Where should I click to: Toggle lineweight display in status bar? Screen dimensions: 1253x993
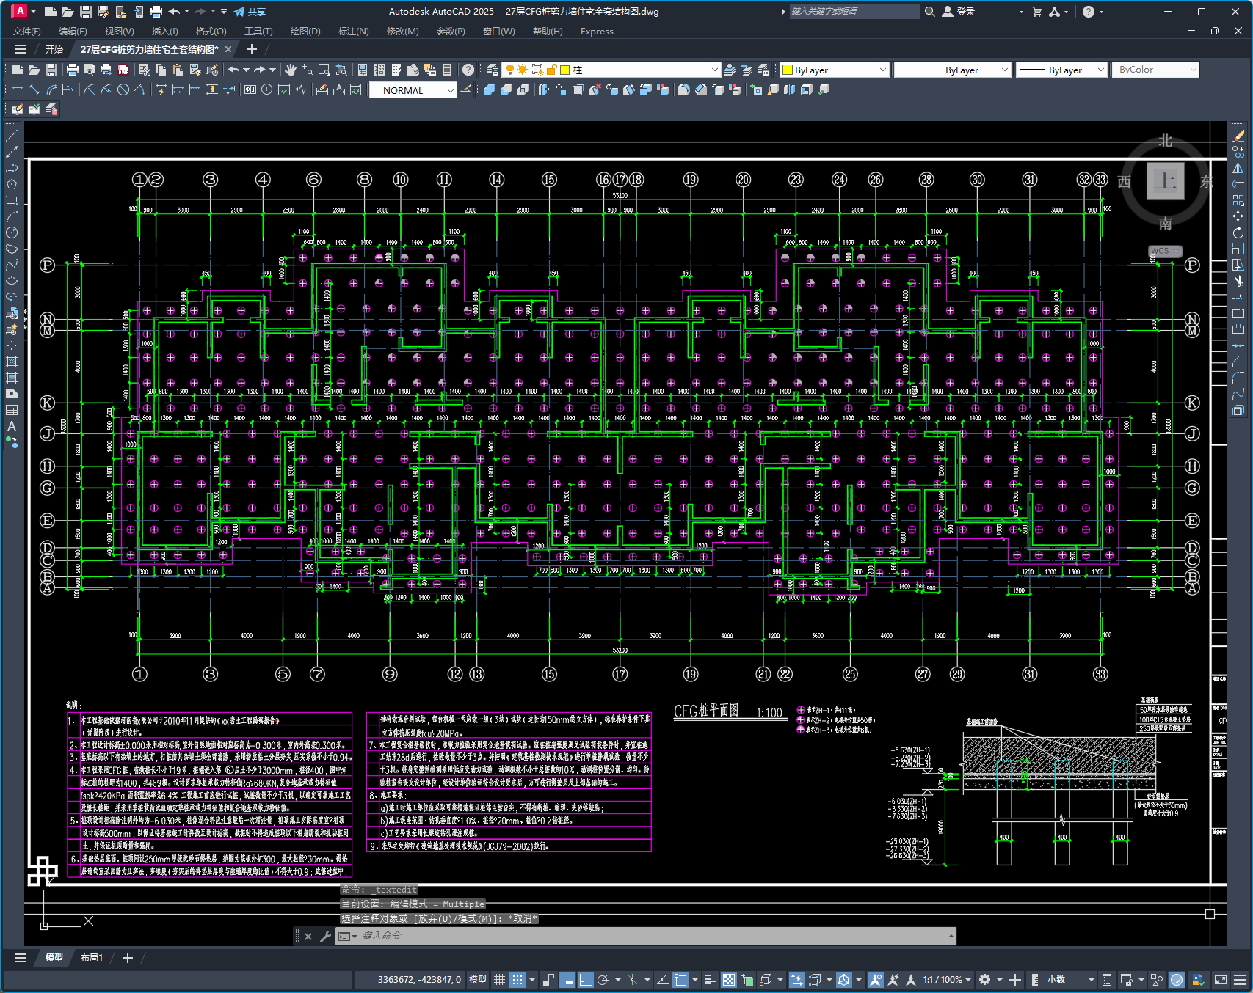[710, 980]
